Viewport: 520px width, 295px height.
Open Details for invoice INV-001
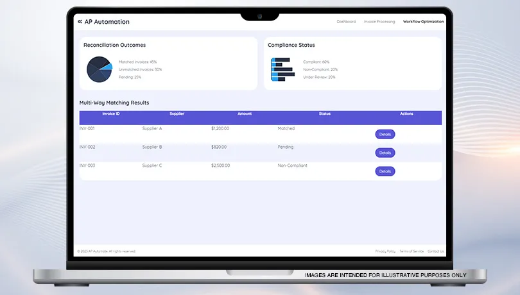pyautogui.click(x=385, y=135)
